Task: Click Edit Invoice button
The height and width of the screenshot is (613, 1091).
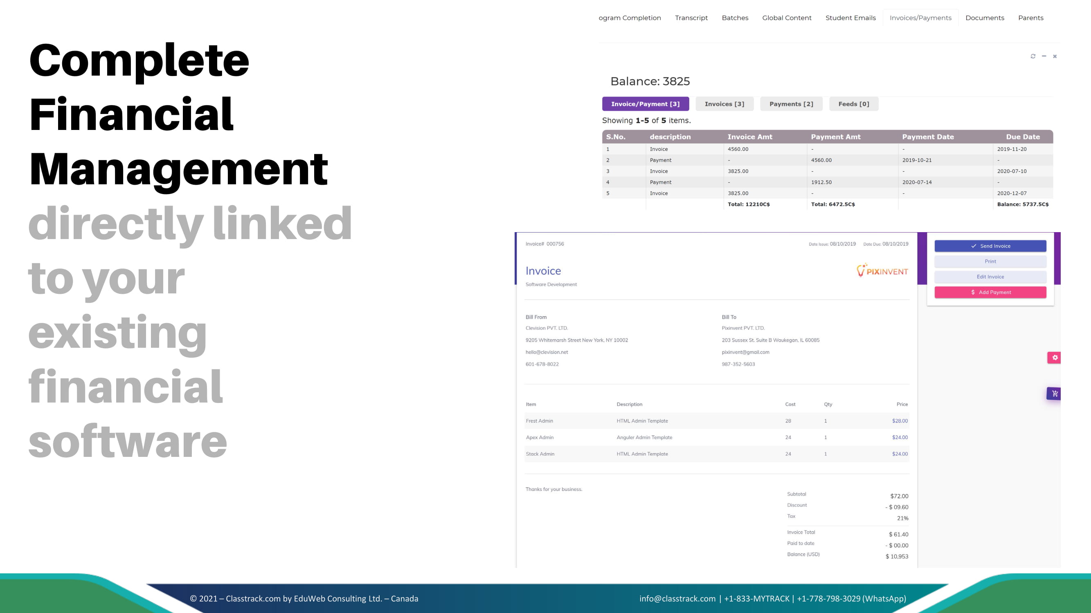Action: point(990,277)
